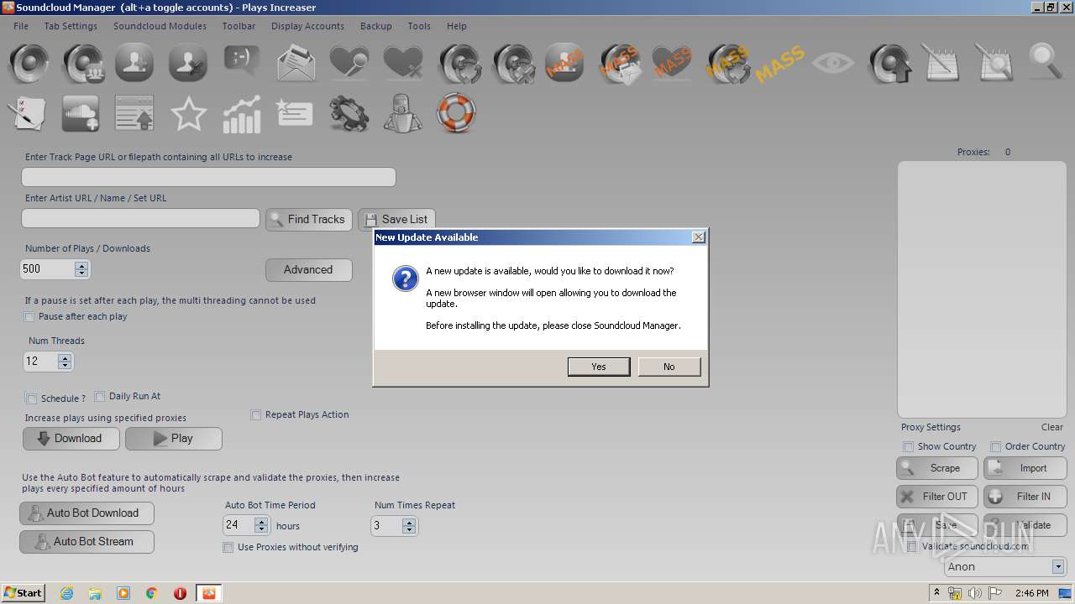The height and width of the screenshot is (604, 1075).
Task: Select the heart with X unlike icon
Action: (x=403, y=63)
